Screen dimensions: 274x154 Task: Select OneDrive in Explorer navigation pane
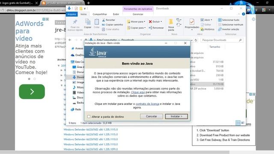(77, 55)
